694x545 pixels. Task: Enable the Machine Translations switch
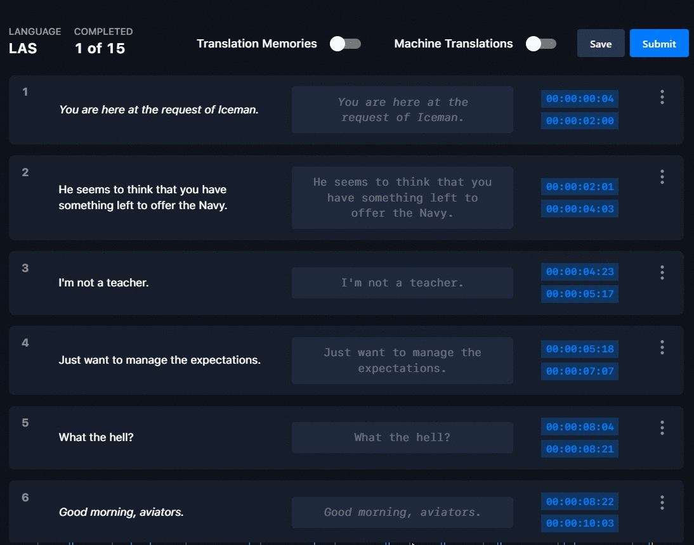pos(541,44)
